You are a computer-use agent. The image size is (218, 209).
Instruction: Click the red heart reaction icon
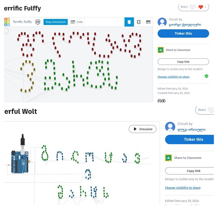(x=201, y=7)
